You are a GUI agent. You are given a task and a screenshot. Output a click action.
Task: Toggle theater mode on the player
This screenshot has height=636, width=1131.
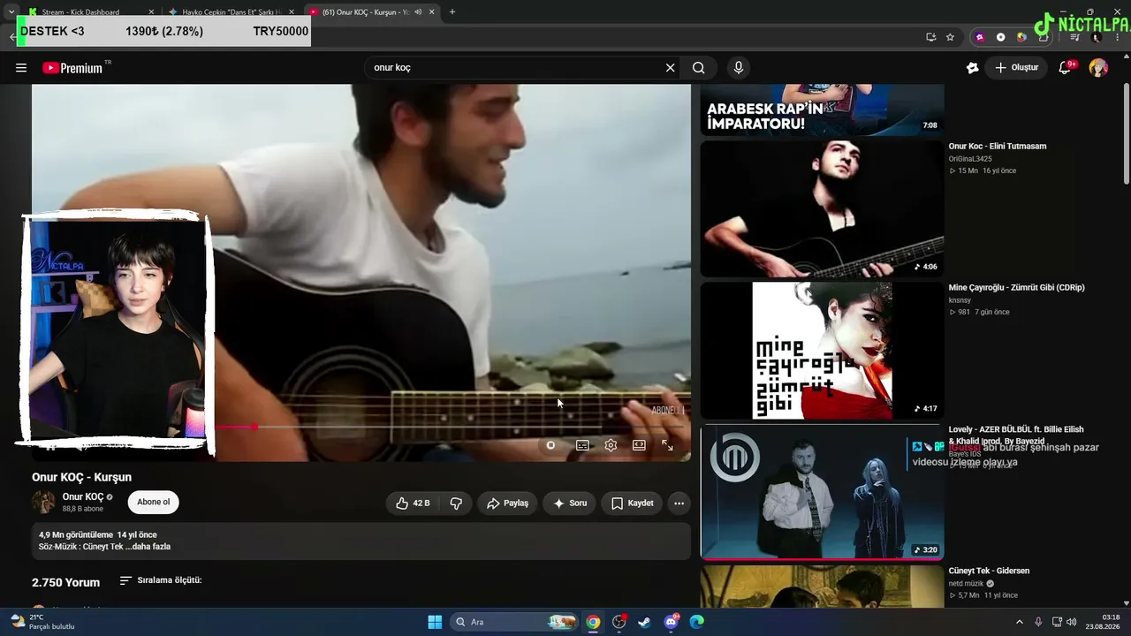pos(639,445)
